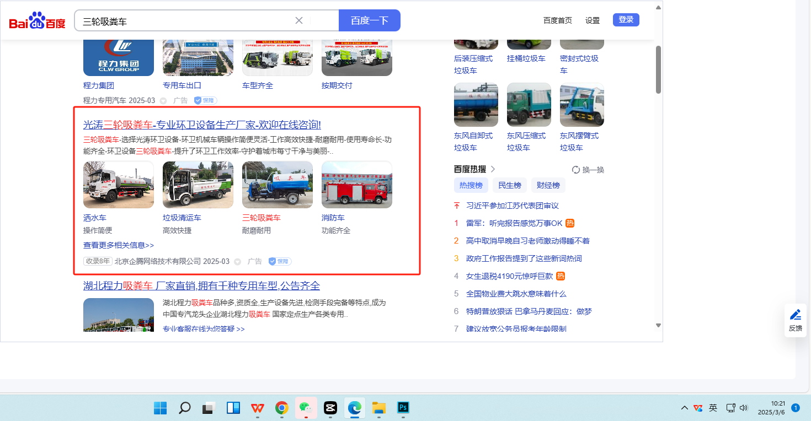Open Windows Search from the taskbar
This screenshot has height=421, width=811.
tap(185, 408)
